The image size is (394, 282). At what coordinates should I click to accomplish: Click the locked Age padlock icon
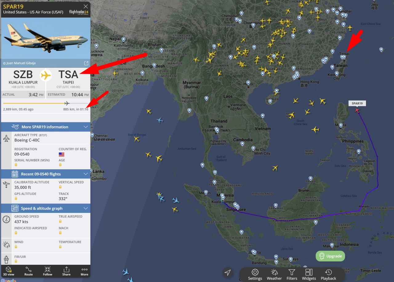click(x=60, y=165)
